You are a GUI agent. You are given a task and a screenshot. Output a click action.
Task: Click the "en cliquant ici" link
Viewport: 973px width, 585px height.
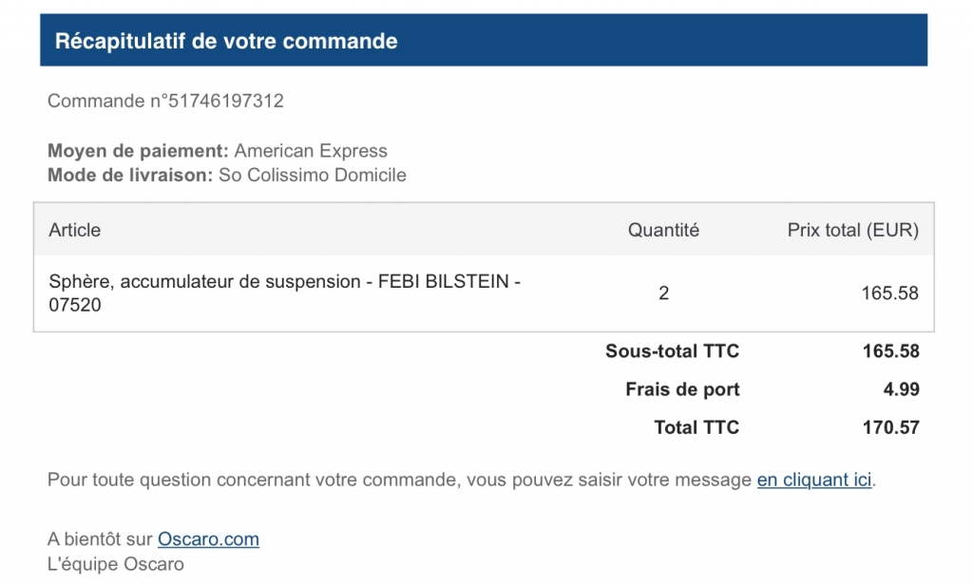tap(813, 481)
